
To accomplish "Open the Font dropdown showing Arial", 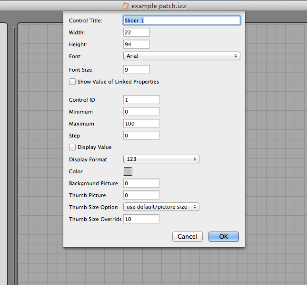I will 181,56.
